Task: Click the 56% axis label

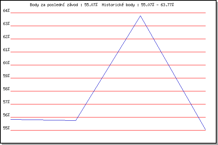Action: [x=6, y=115]
